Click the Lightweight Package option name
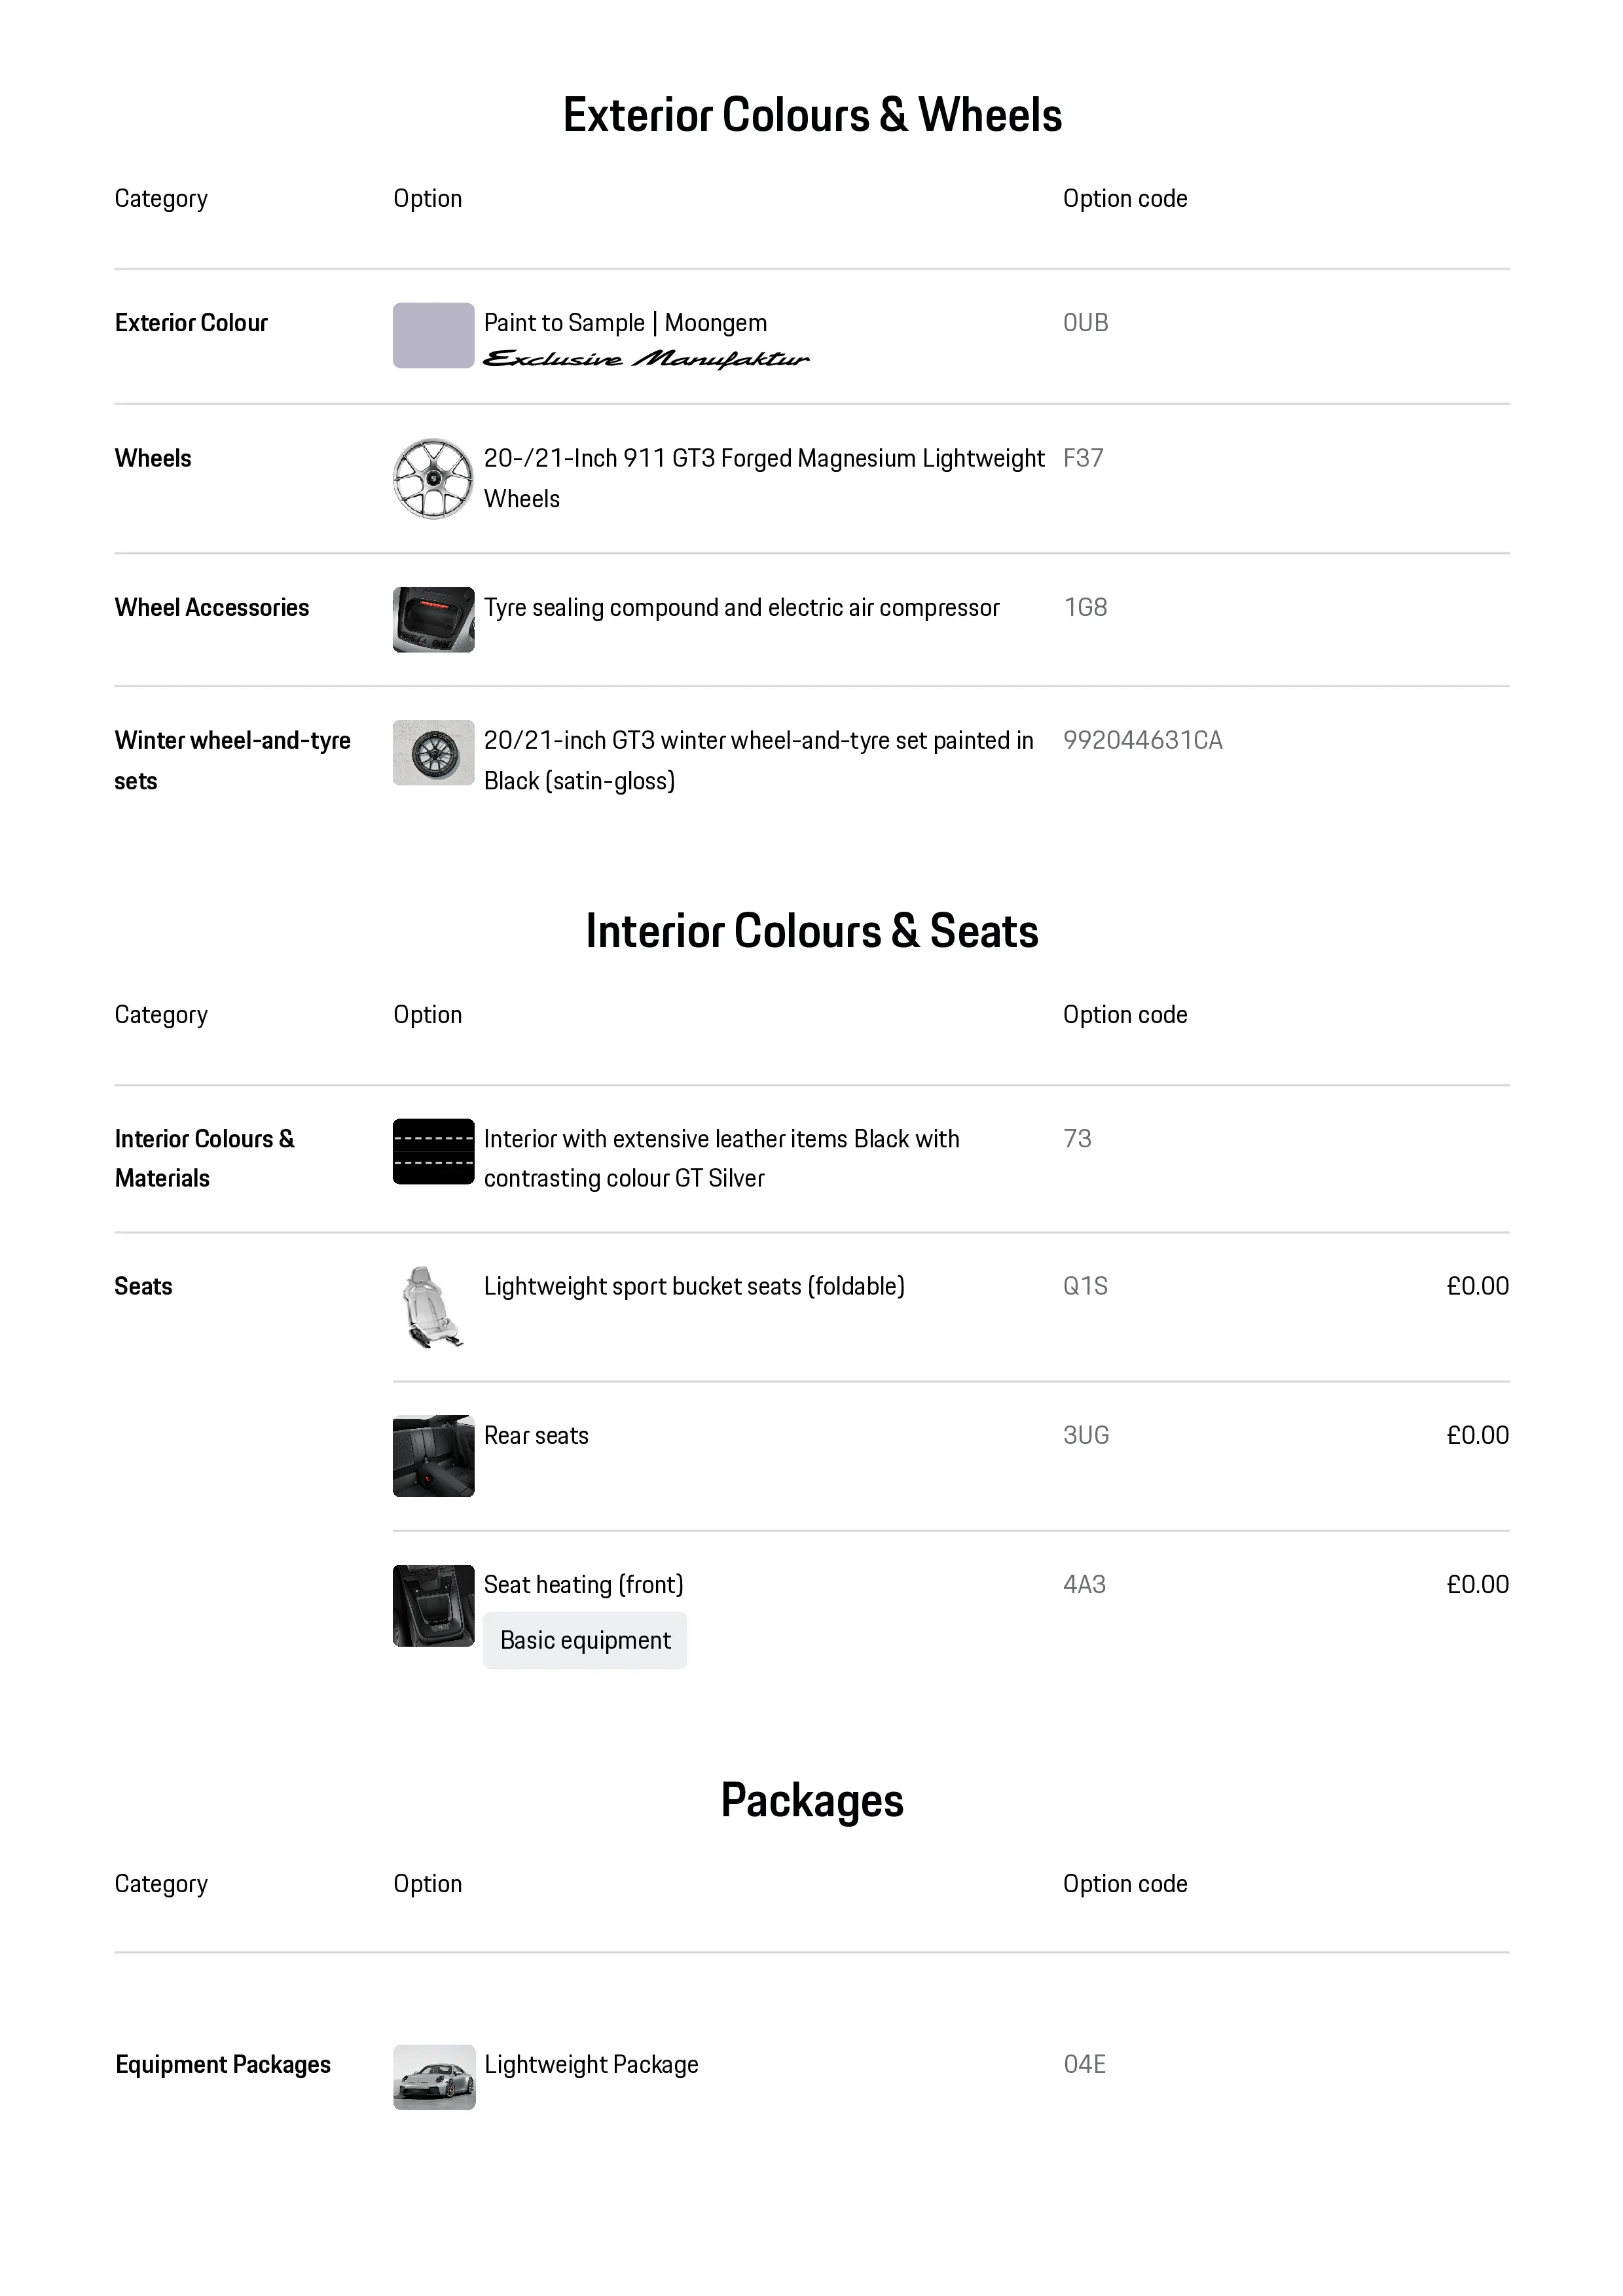The height and width of the screenshot is (2296, 1623). tap(591, 2064)
